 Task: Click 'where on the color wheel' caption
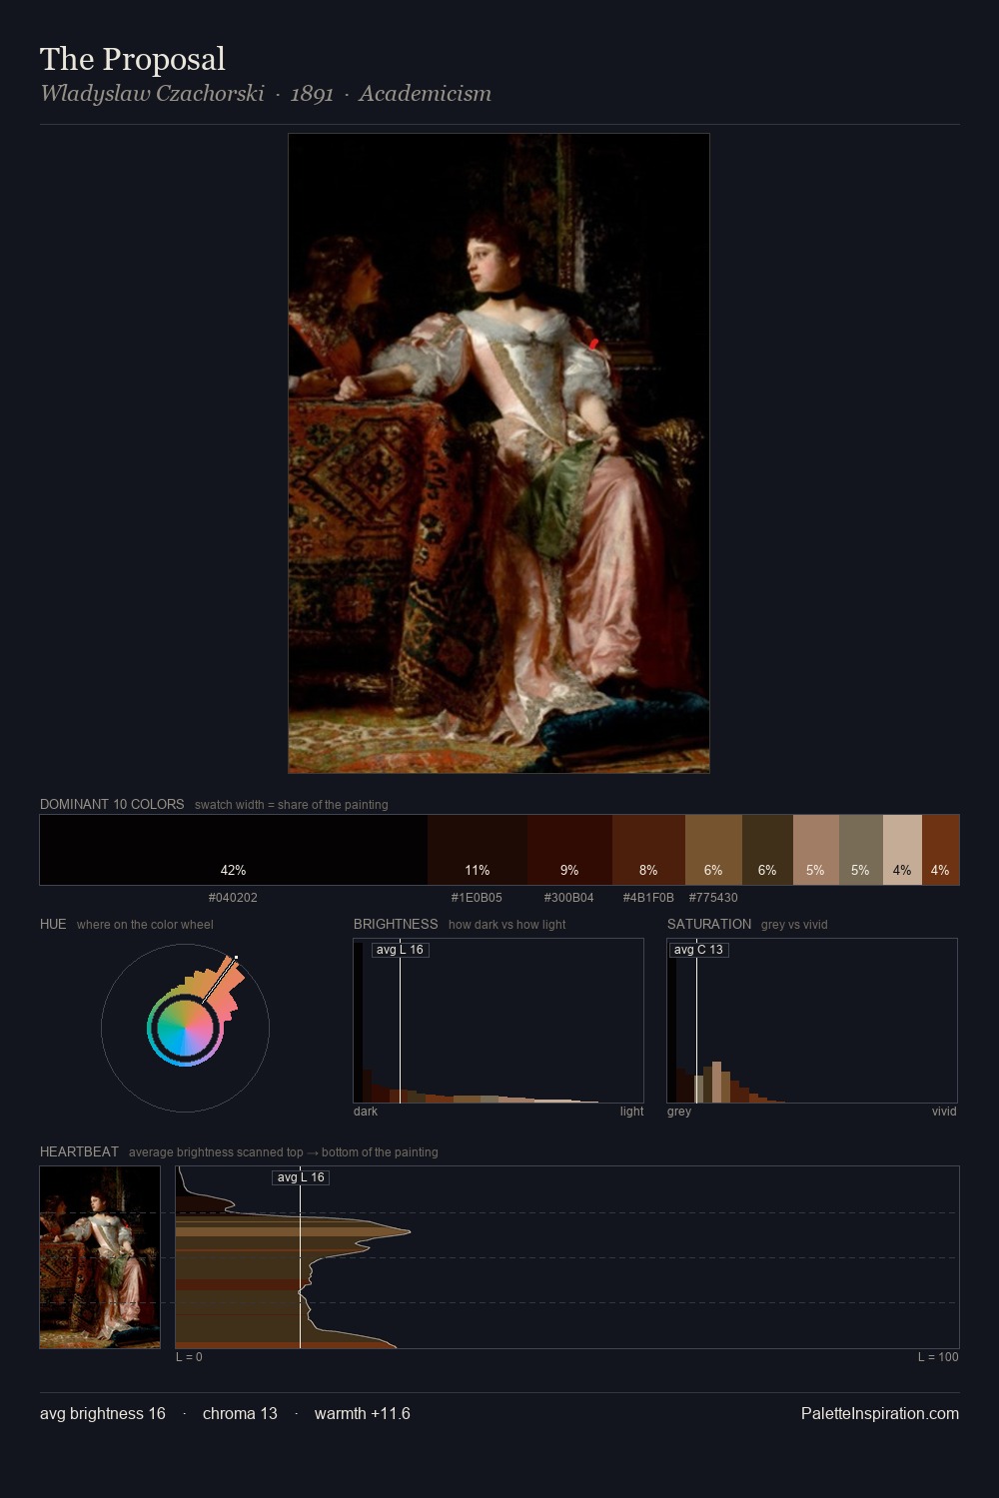tap(145, 925)
